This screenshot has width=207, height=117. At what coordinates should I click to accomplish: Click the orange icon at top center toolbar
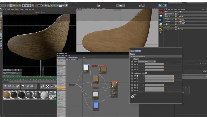point(98,6)
